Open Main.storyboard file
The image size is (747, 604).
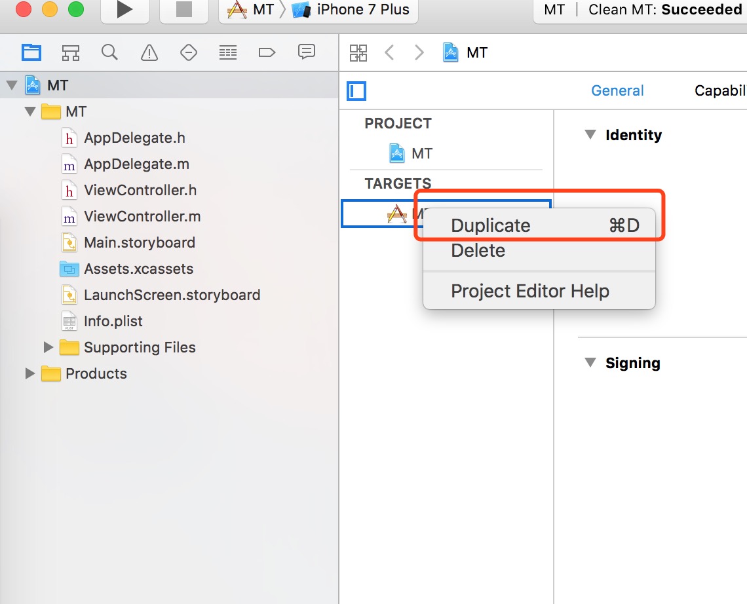140,243
